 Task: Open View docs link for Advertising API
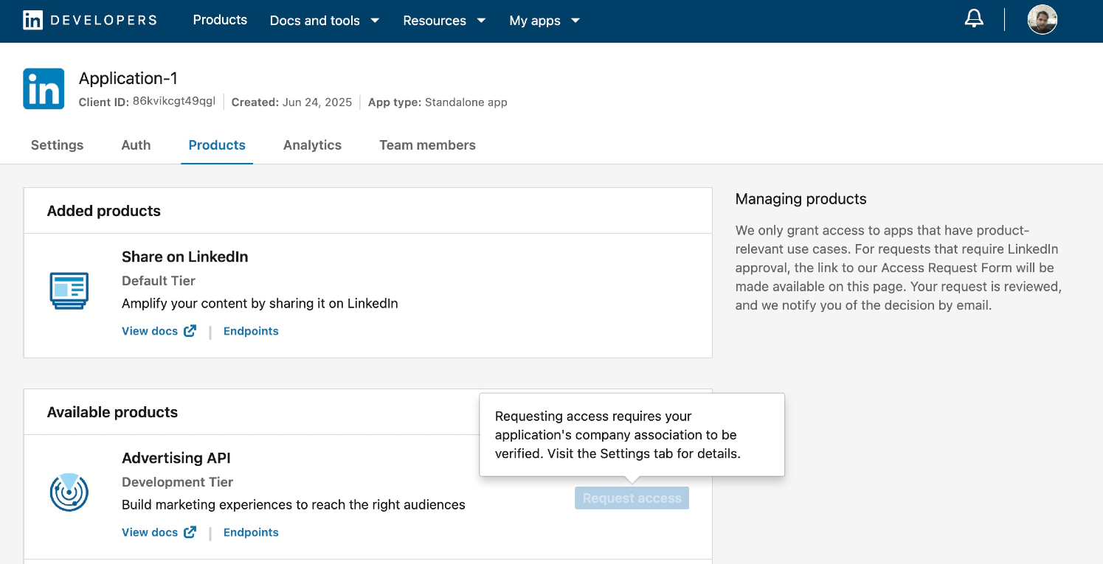coord(150,532)
